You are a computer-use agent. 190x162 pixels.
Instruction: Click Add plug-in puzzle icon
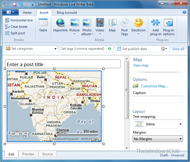[155, 23]
